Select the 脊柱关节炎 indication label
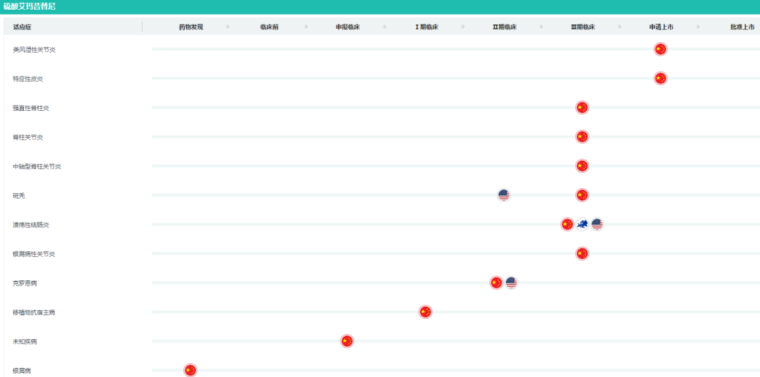This screenshot has height=377, width=760. [27, 137]
